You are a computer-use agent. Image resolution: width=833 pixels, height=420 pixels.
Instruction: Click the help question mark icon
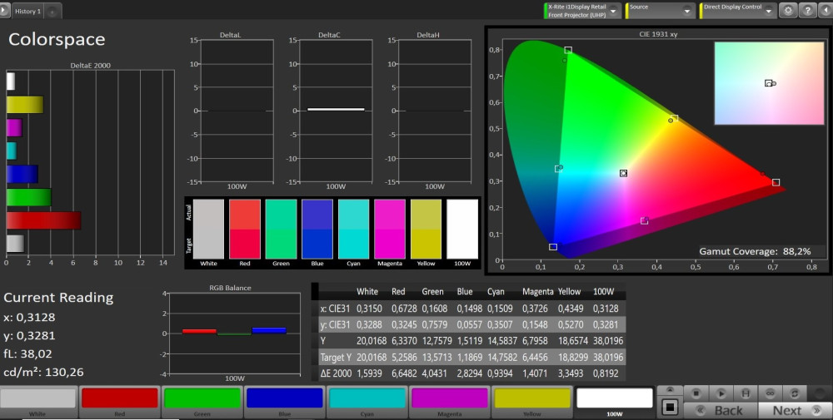[806, 11]
